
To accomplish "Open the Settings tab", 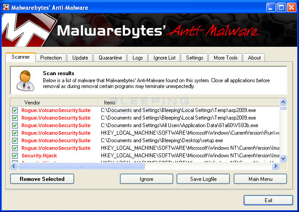I will [195, 58].
